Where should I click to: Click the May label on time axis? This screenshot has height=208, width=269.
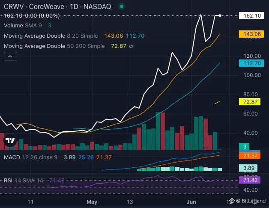(x=92, y=202)
